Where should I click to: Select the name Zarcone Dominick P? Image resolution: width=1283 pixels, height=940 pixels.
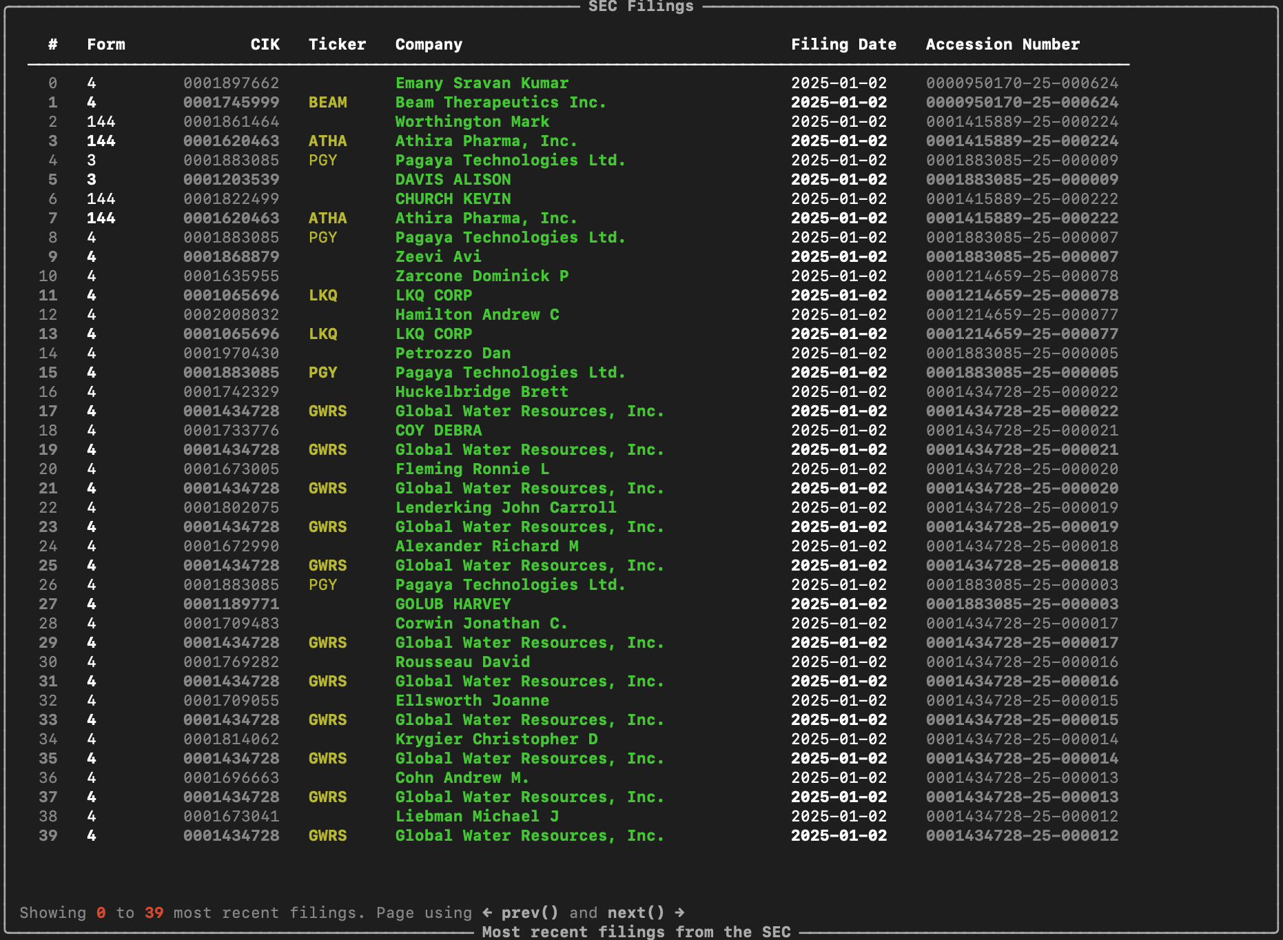coord(482,276)
